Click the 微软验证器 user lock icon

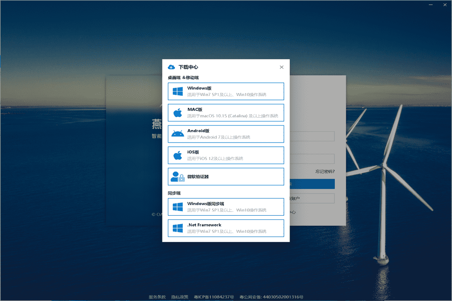tap(178, 177)
